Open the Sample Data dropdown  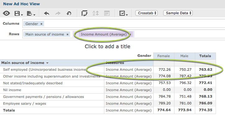point(178,13)
